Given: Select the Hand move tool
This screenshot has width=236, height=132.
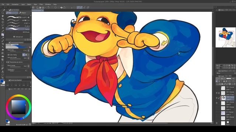Looking at the screenshot, I should click(x=3, y=16).
